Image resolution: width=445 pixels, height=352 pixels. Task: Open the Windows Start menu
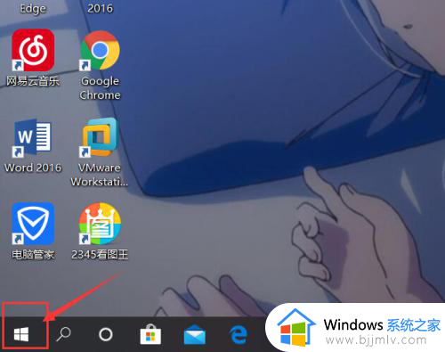(21, 334)
